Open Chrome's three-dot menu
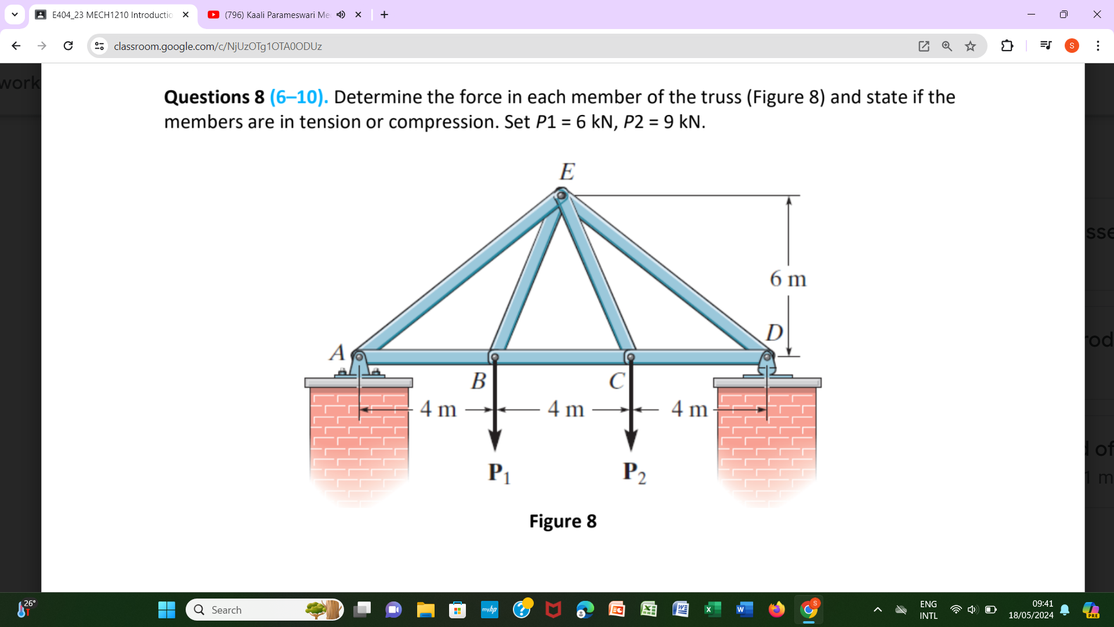 (1098, 46)
